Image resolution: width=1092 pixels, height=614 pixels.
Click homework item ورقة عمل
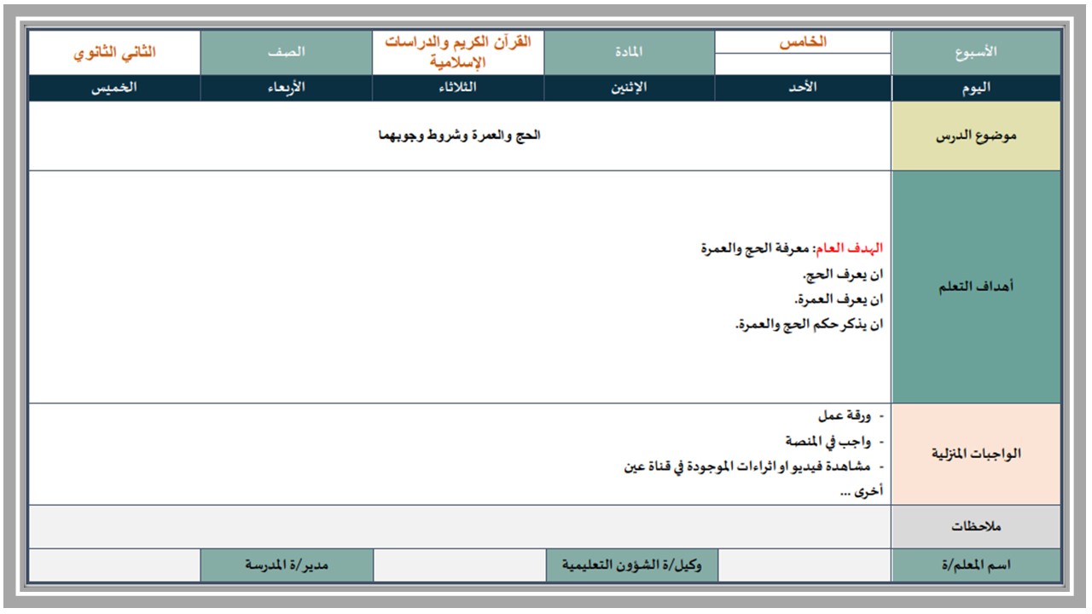[x=845, y=416]
